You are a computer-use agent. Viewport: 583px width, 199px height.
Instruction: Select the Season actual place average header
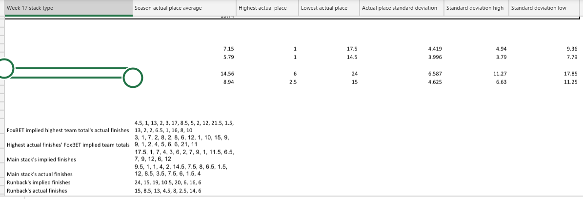(184, 8)
